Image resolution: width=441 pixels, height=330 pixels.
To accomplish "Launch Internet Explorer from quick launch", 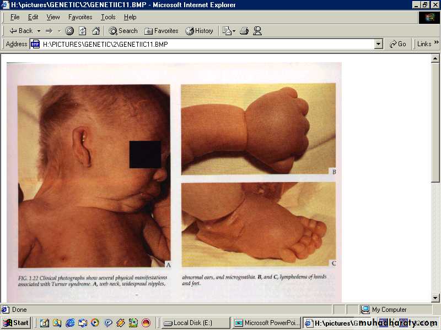I will (x=70, y=323).
